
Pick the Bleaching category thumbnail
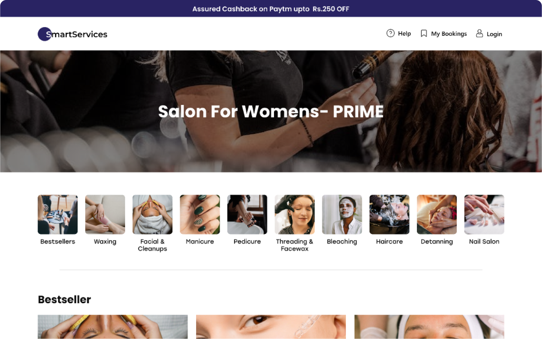[342, 215]
